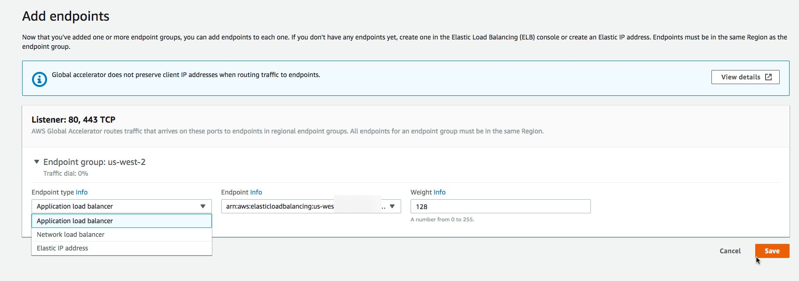Focus the Weight input field showing 128
The height and width of the screenshot is (281, 799).
pyautogui.click(x=500, y=206)
